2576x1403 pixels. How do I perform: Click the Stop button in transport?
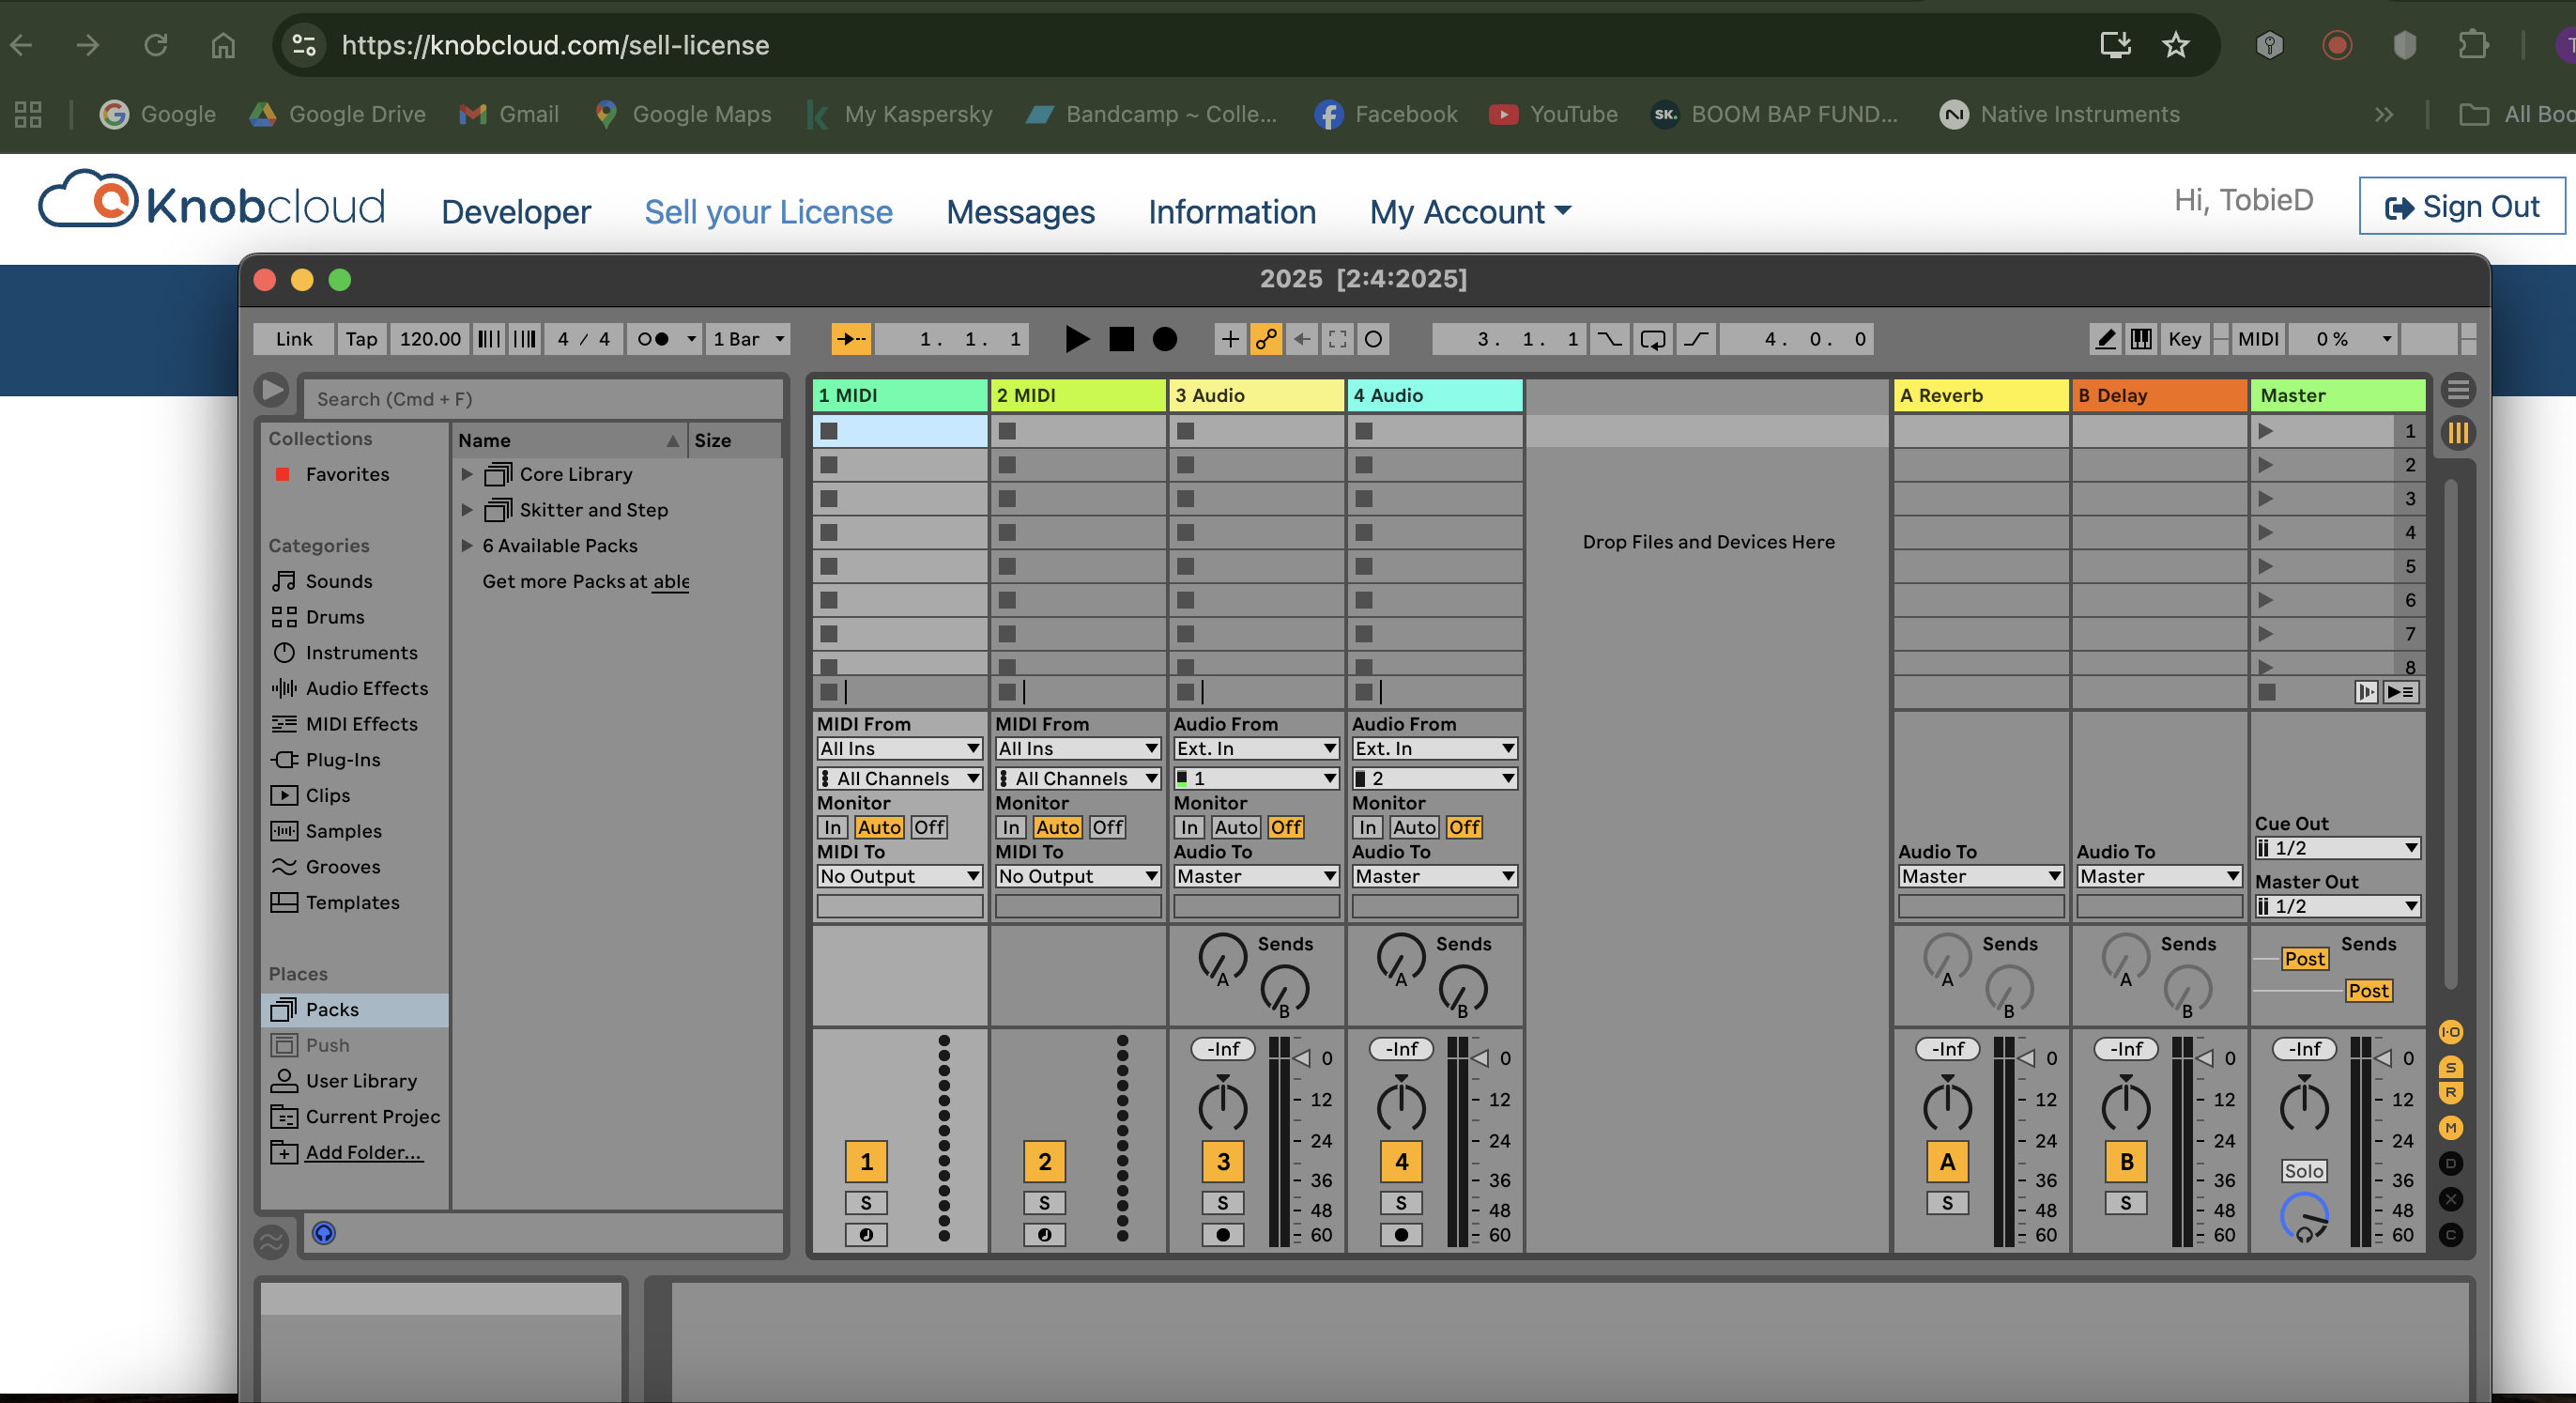pyautogui.click(x=1119, y=339)
